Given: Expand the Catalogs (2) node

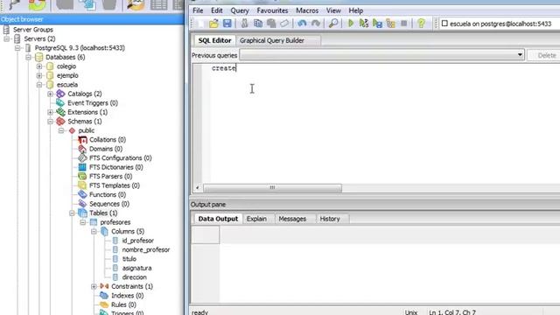Looking at the screenshot, I should [51, 94].
